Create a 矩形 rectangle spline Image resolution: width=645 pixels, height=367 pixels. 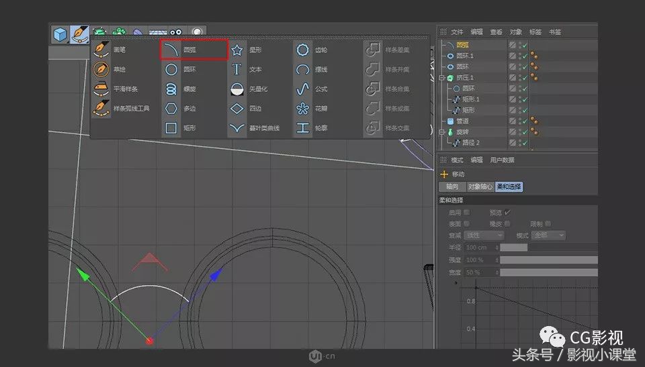coord(180,128)
